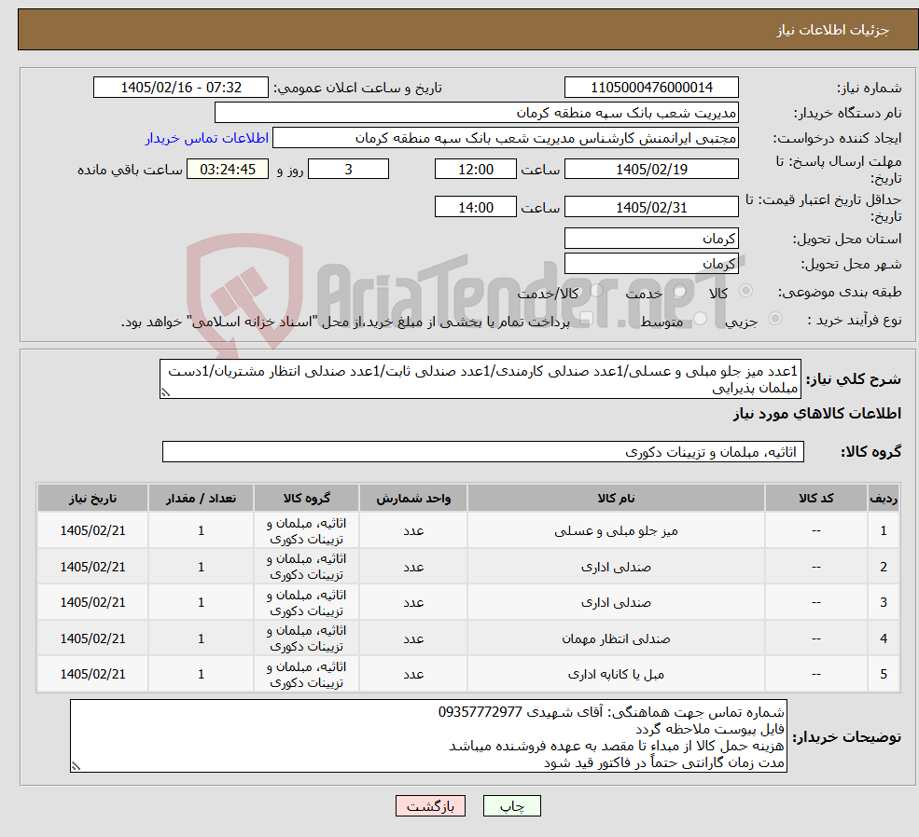The width and height of the screenshot is (919, 837).
Task: Open the اطلاعات تماس خریدار link
Action: point(207,138)
